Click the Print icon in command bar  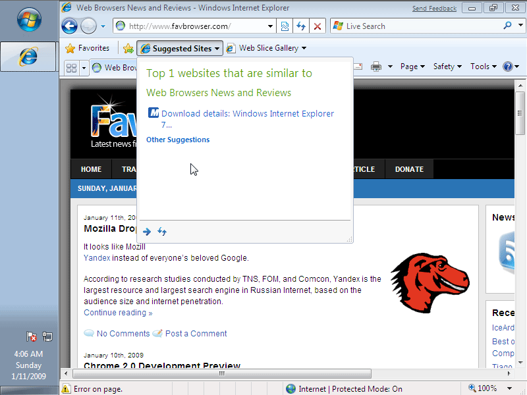click(376, 66)
